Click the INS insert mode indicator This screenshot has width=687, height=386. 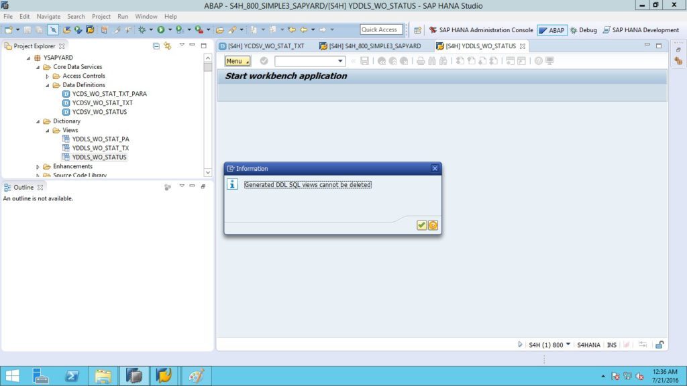[x=612, y=345]
